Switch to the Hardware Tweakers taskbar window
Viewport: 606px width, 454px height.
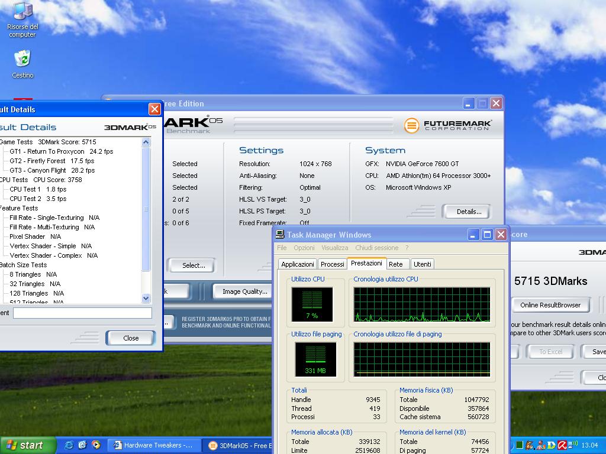pos(156,445)
